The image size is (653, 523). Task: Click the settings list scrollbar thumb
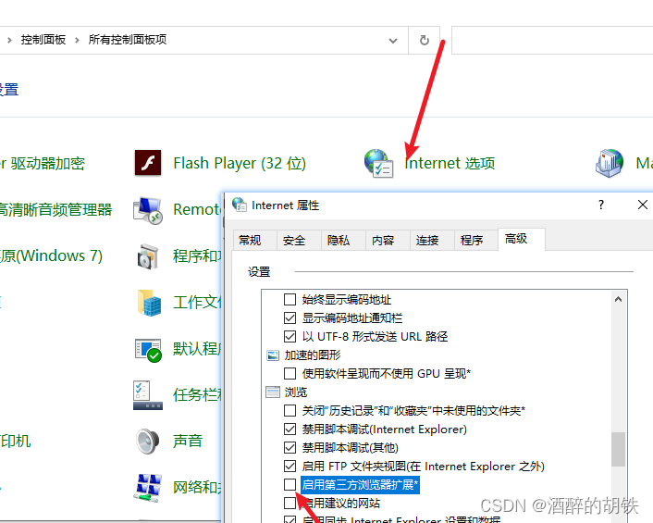618,449
